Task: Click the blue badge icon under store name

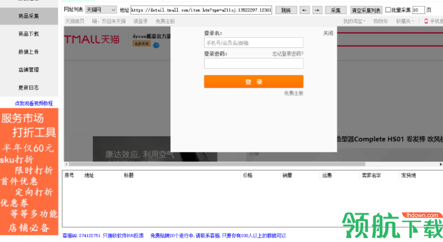Action: point(156,44)
